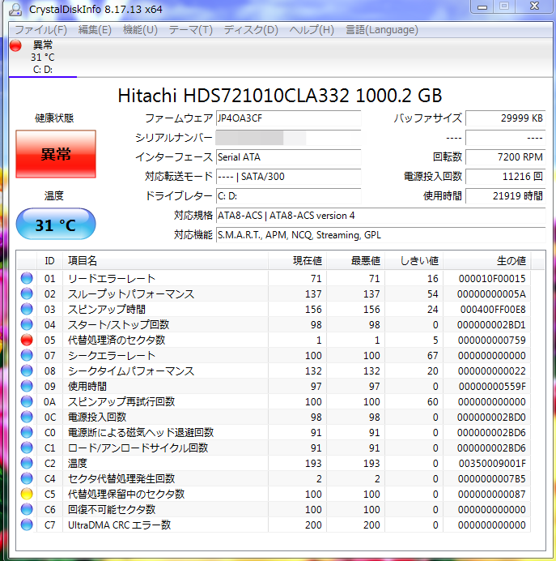Click blue status icon for 03 スピンアップ時間
The image size is (556, 561).
pyautogui.click(x=27, y=309)
